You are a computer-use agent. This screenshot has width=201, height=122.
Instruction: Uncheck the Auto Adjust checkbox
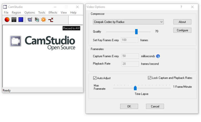point(95,78)
